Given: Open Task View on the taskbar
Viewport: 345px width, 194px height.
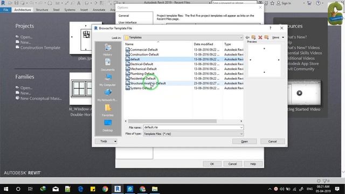Looking at the screenshot, I should 30,189.
